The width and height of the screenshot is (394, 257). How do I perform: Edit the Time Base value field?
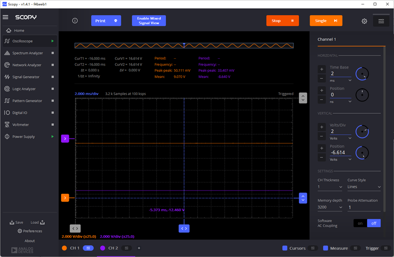340,74
